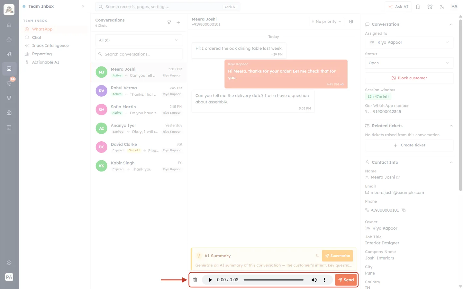
Task: Open the Assigned to Riya Kapoor dropdown
Action: click(409, 42)
